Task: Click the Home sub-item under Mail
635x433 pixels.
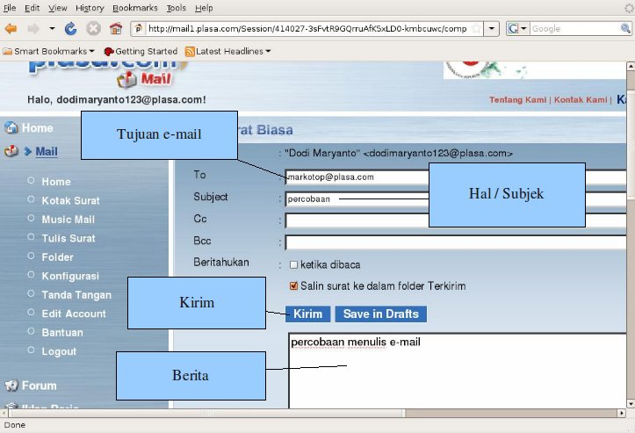Action: coord(56,182)
